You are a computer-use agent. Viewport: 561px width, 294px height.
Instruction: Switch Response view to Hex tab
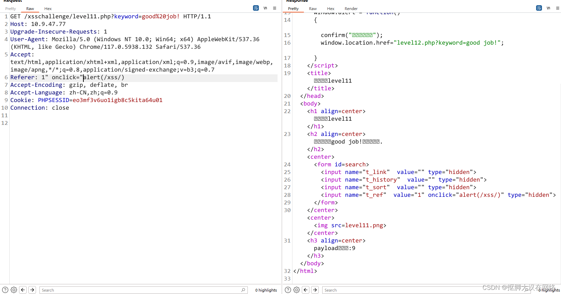click(331, 9)
